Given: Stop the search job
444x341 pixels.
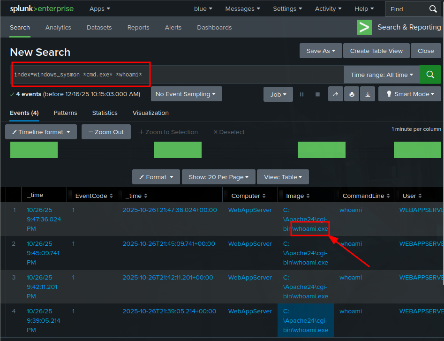Looking at the screenshot, I should click(317, 94).
